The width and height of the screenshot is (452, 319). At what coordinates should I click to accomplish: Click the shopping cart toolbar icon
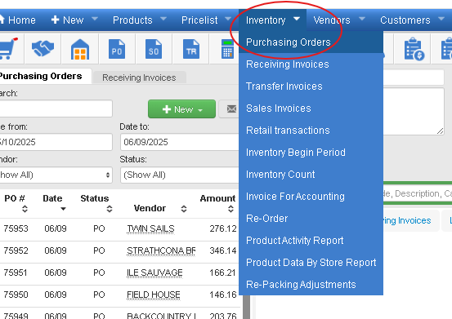tap(8, 48)
